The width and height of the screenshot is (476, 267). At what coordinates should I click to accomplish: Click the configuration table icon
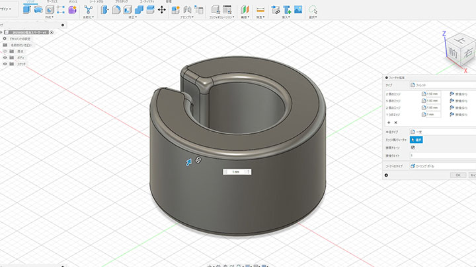click(x=227, y=10)
